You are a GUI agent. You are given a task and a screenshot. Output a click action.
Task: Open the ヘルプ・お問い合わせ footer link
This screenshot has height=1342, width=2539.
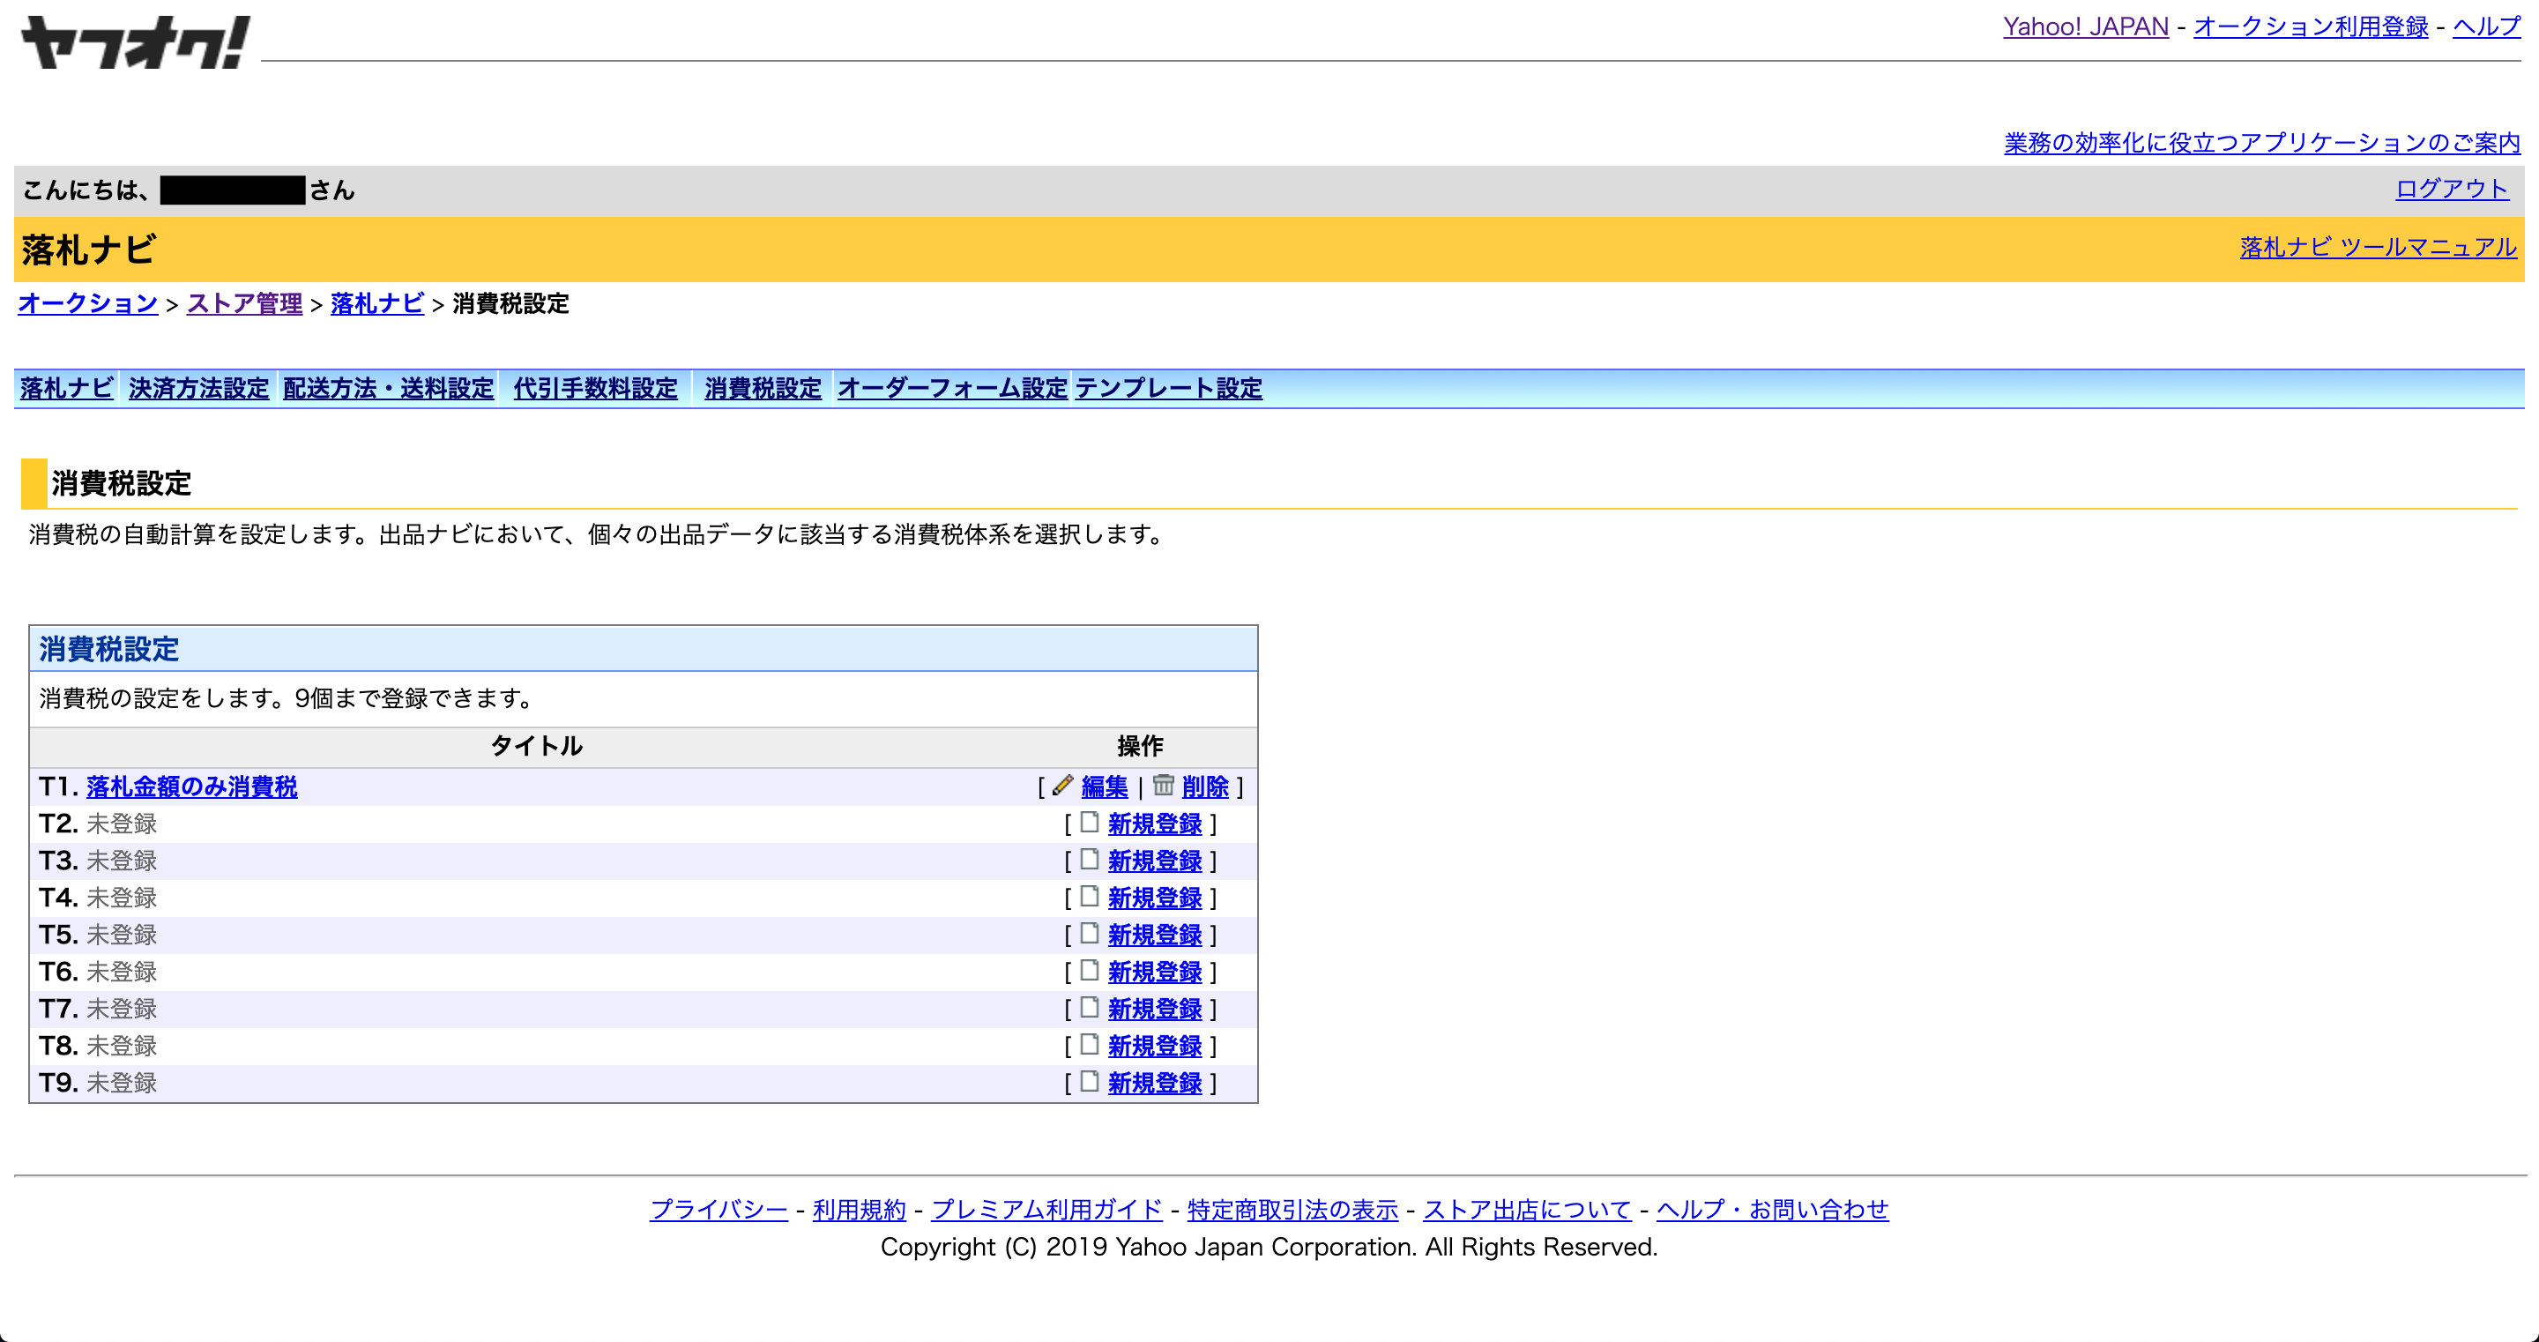[x=1772, y=1209]
